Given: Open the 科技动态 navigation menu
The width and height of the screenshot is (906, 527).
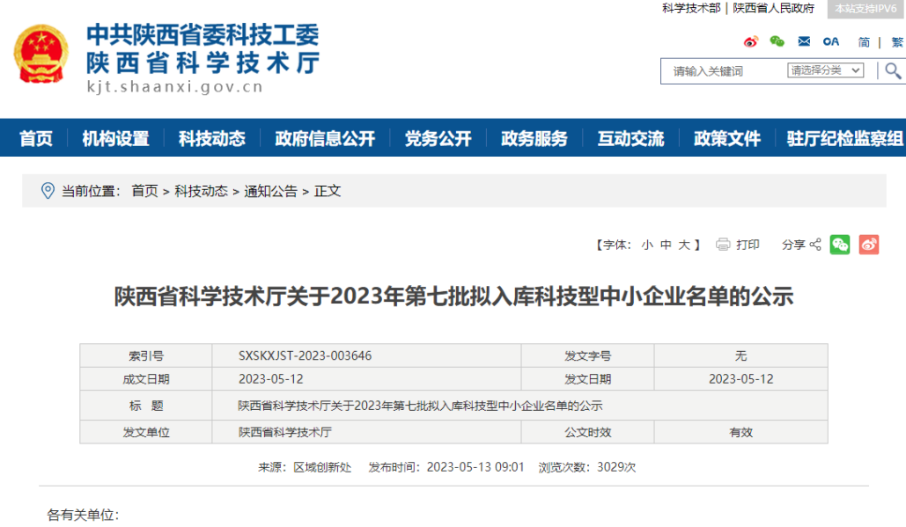Looking at the screenshot, I should point(212,138).
